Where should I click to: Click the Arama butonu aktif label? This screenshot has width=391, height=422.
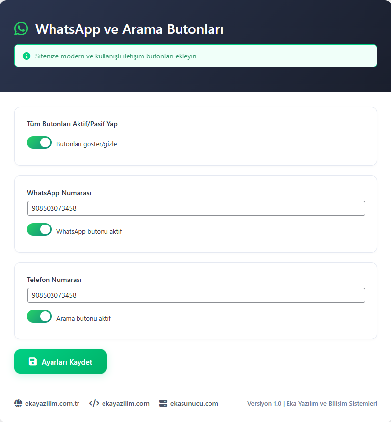coord(83,318)
